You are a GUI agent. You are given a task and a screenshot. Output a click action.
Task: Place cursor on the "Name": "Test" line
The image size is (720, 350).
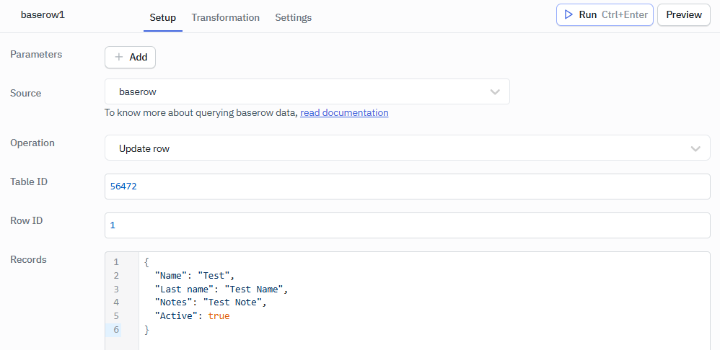(x=195, y=276)
